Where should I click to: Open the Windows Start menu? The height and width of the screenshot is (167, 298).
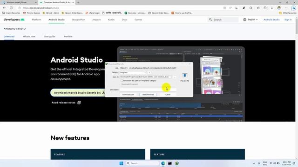(121, 163)
